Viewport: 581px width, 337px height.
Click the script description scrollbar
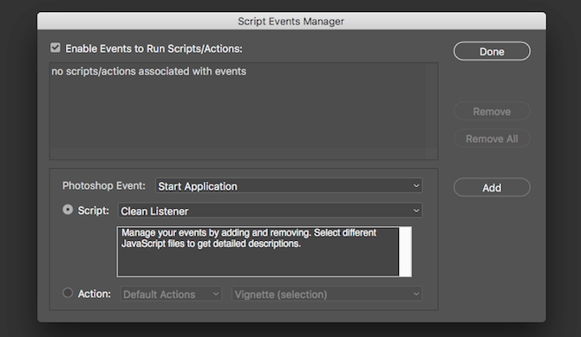tap(405, 252)
